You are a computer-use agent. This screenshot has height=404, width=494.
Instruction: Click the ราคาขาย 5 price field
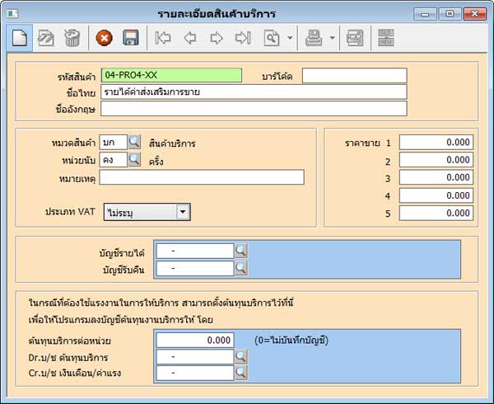[x=436, y=214]
